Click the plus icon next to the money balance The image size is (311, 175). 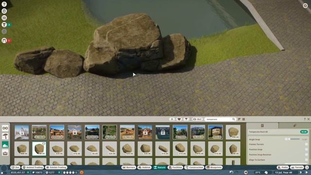(x=28, y=173)
